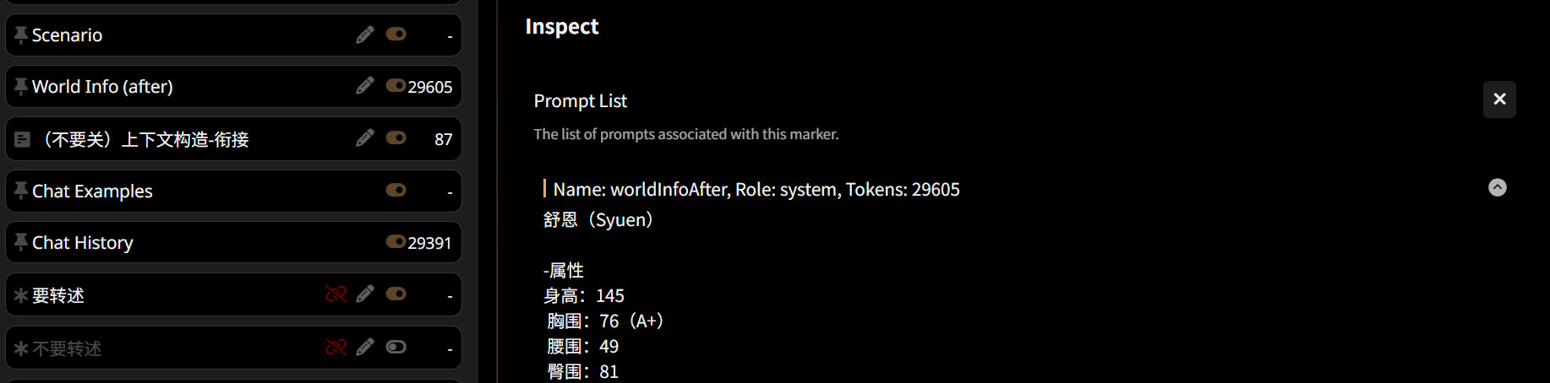The image size is (1550, 383).
Task: Toggle the Scenario prompt off
Action: tap(396, 35)
